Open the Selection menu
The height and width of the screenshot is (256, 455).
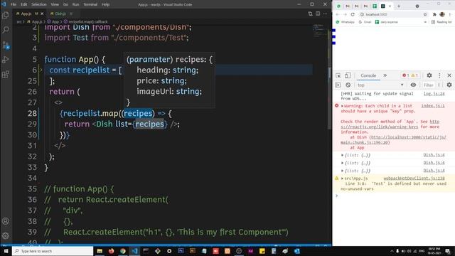coord(39,4)
